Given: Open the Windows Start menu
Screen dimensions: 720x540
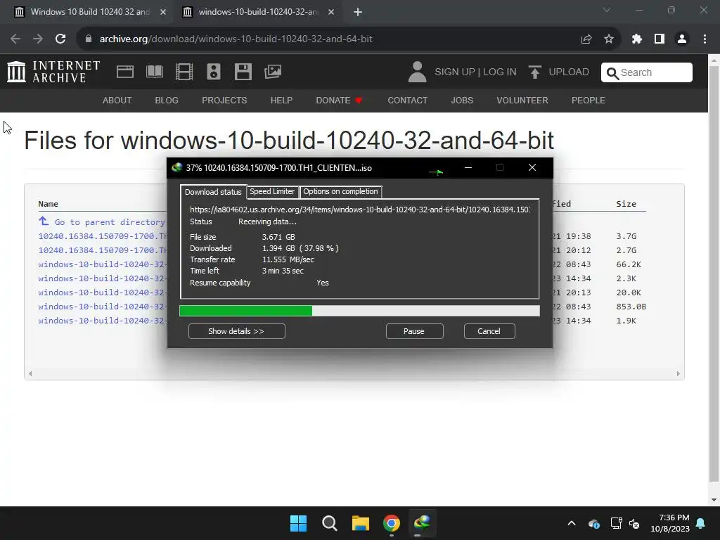Looking at the screenshot, I should (298, 523).
